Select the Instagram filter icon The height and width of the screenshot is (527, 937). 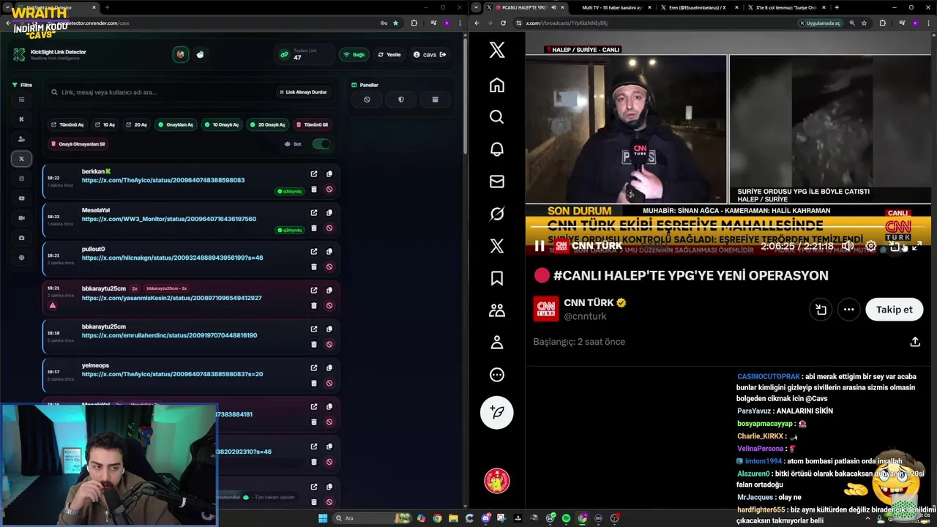[x=21, y=179]
